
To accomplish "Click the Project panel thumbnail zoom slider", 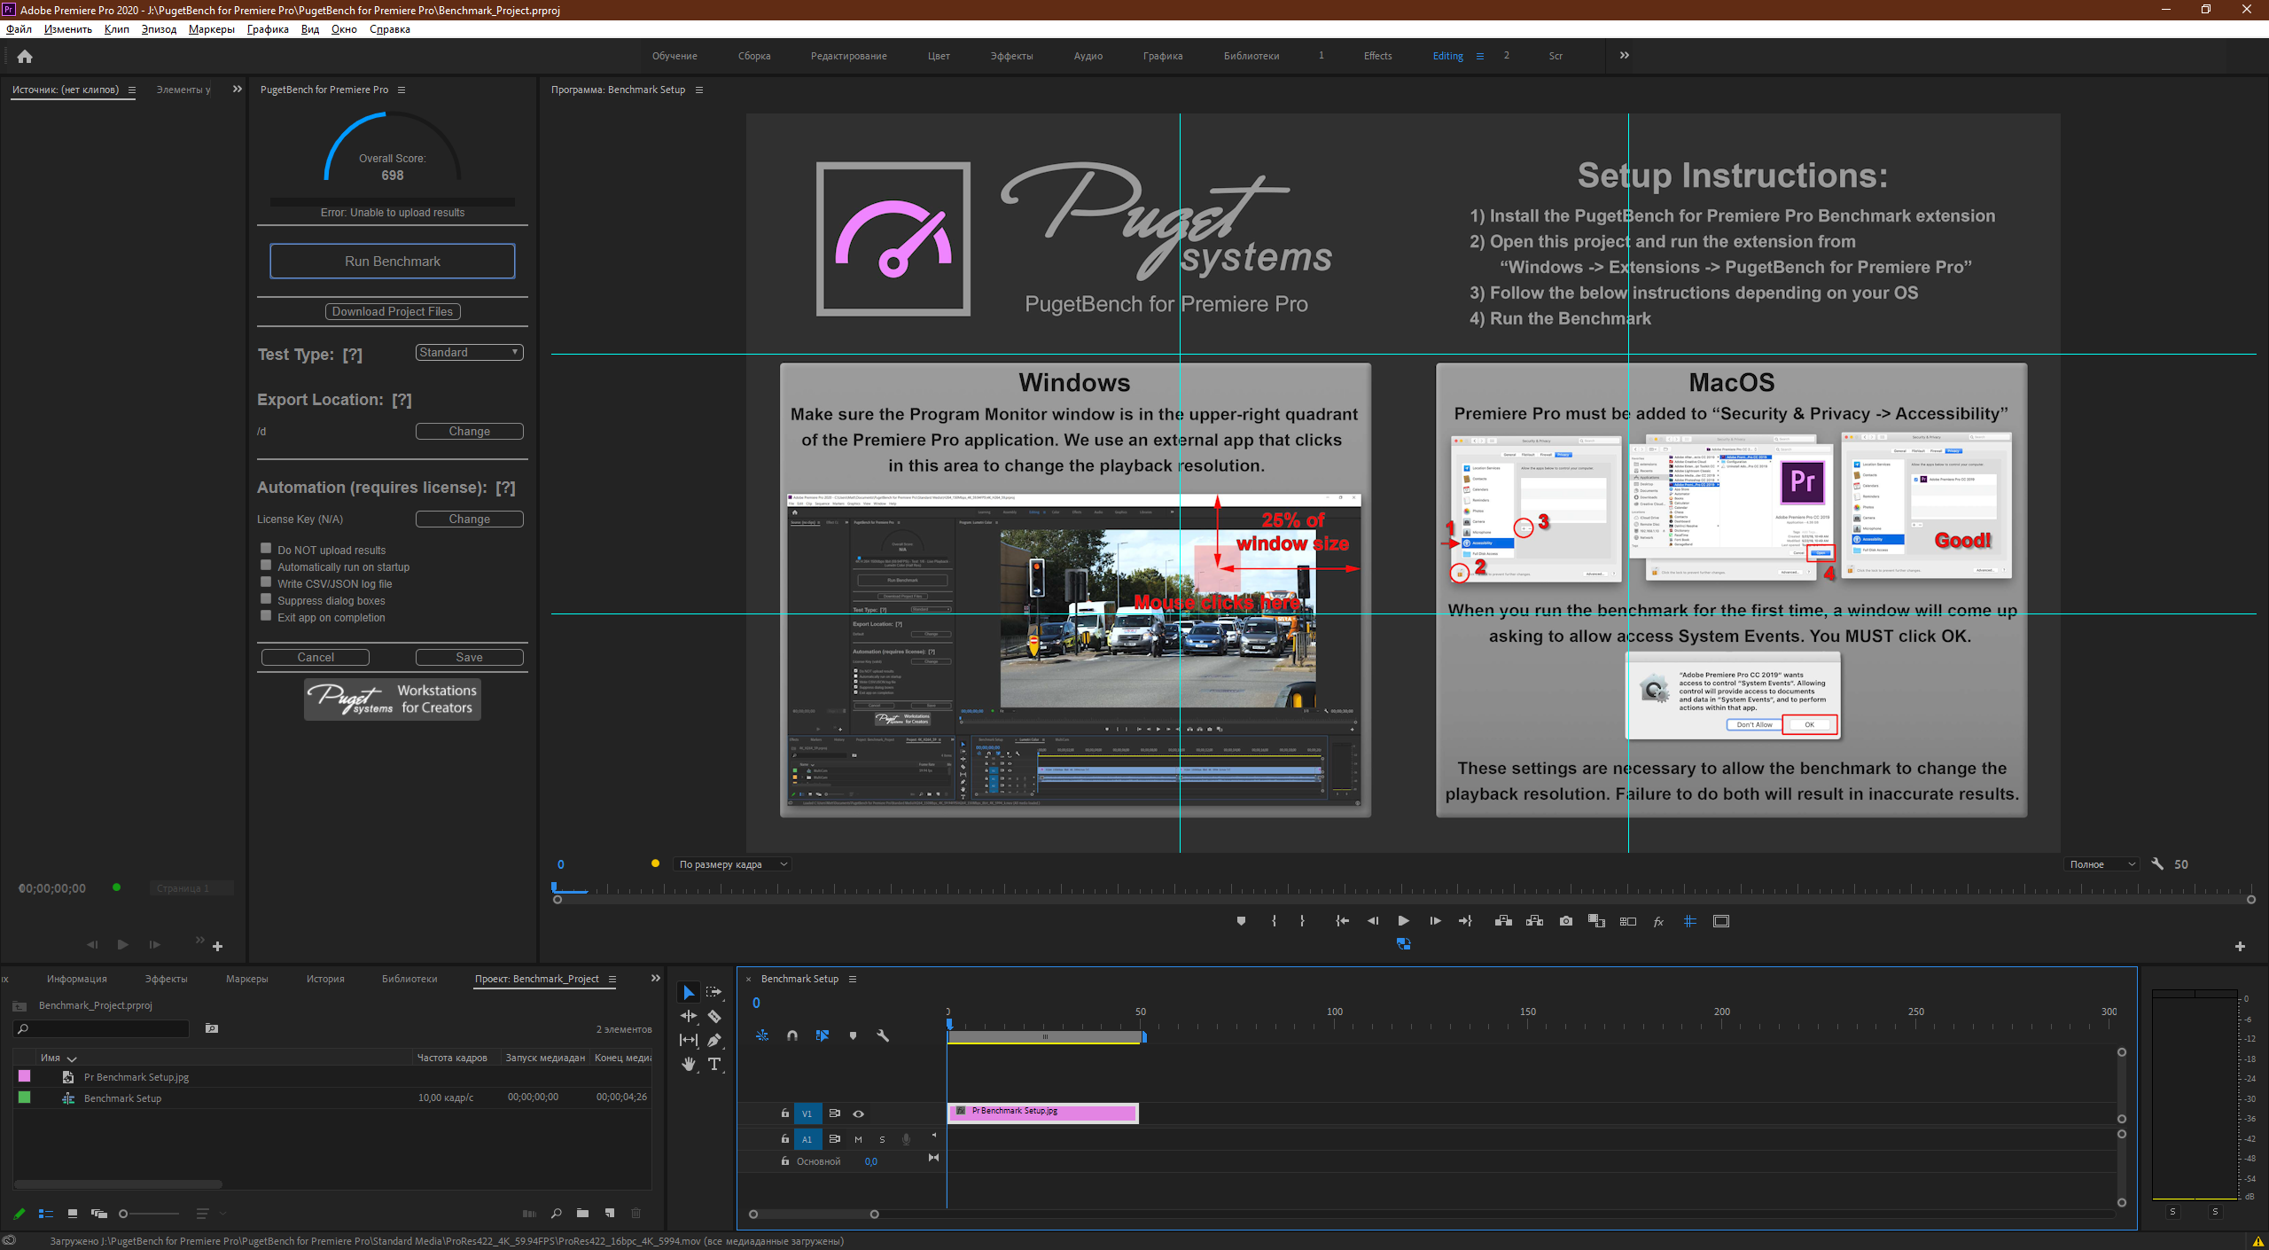I will 149,1214.
